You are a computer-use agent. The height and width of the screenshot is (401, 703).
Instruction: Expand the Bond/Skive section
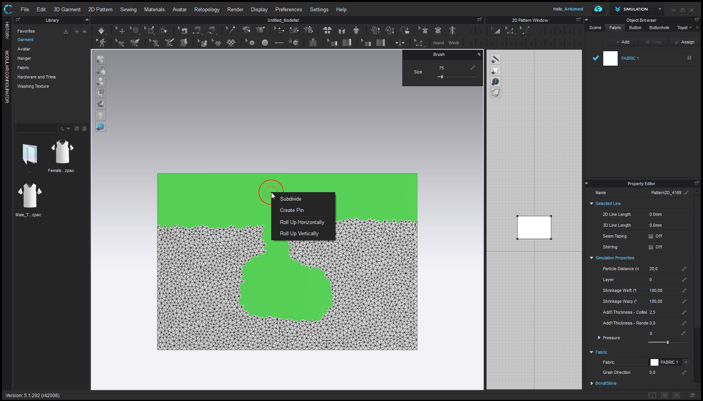[x=592, y=383]
